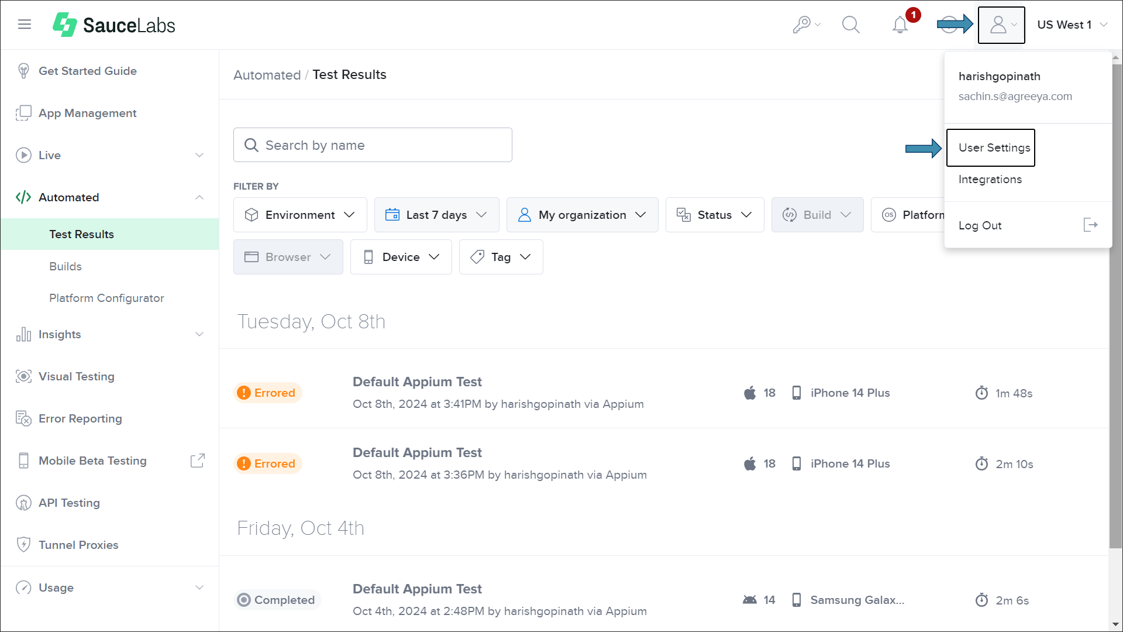Click the stopwatch icon beside 2m 6s

click(981, 600)
